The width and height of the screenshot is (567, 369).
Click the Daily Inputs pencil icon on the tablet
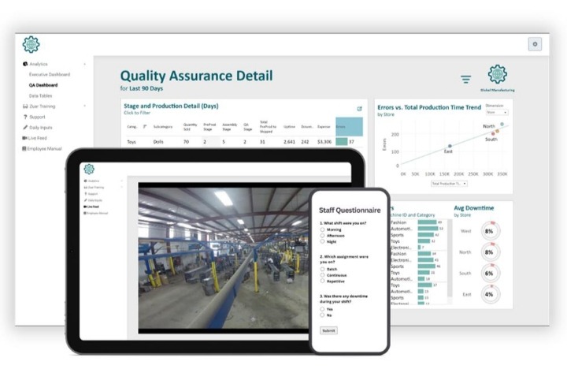(x=85, y=200)
